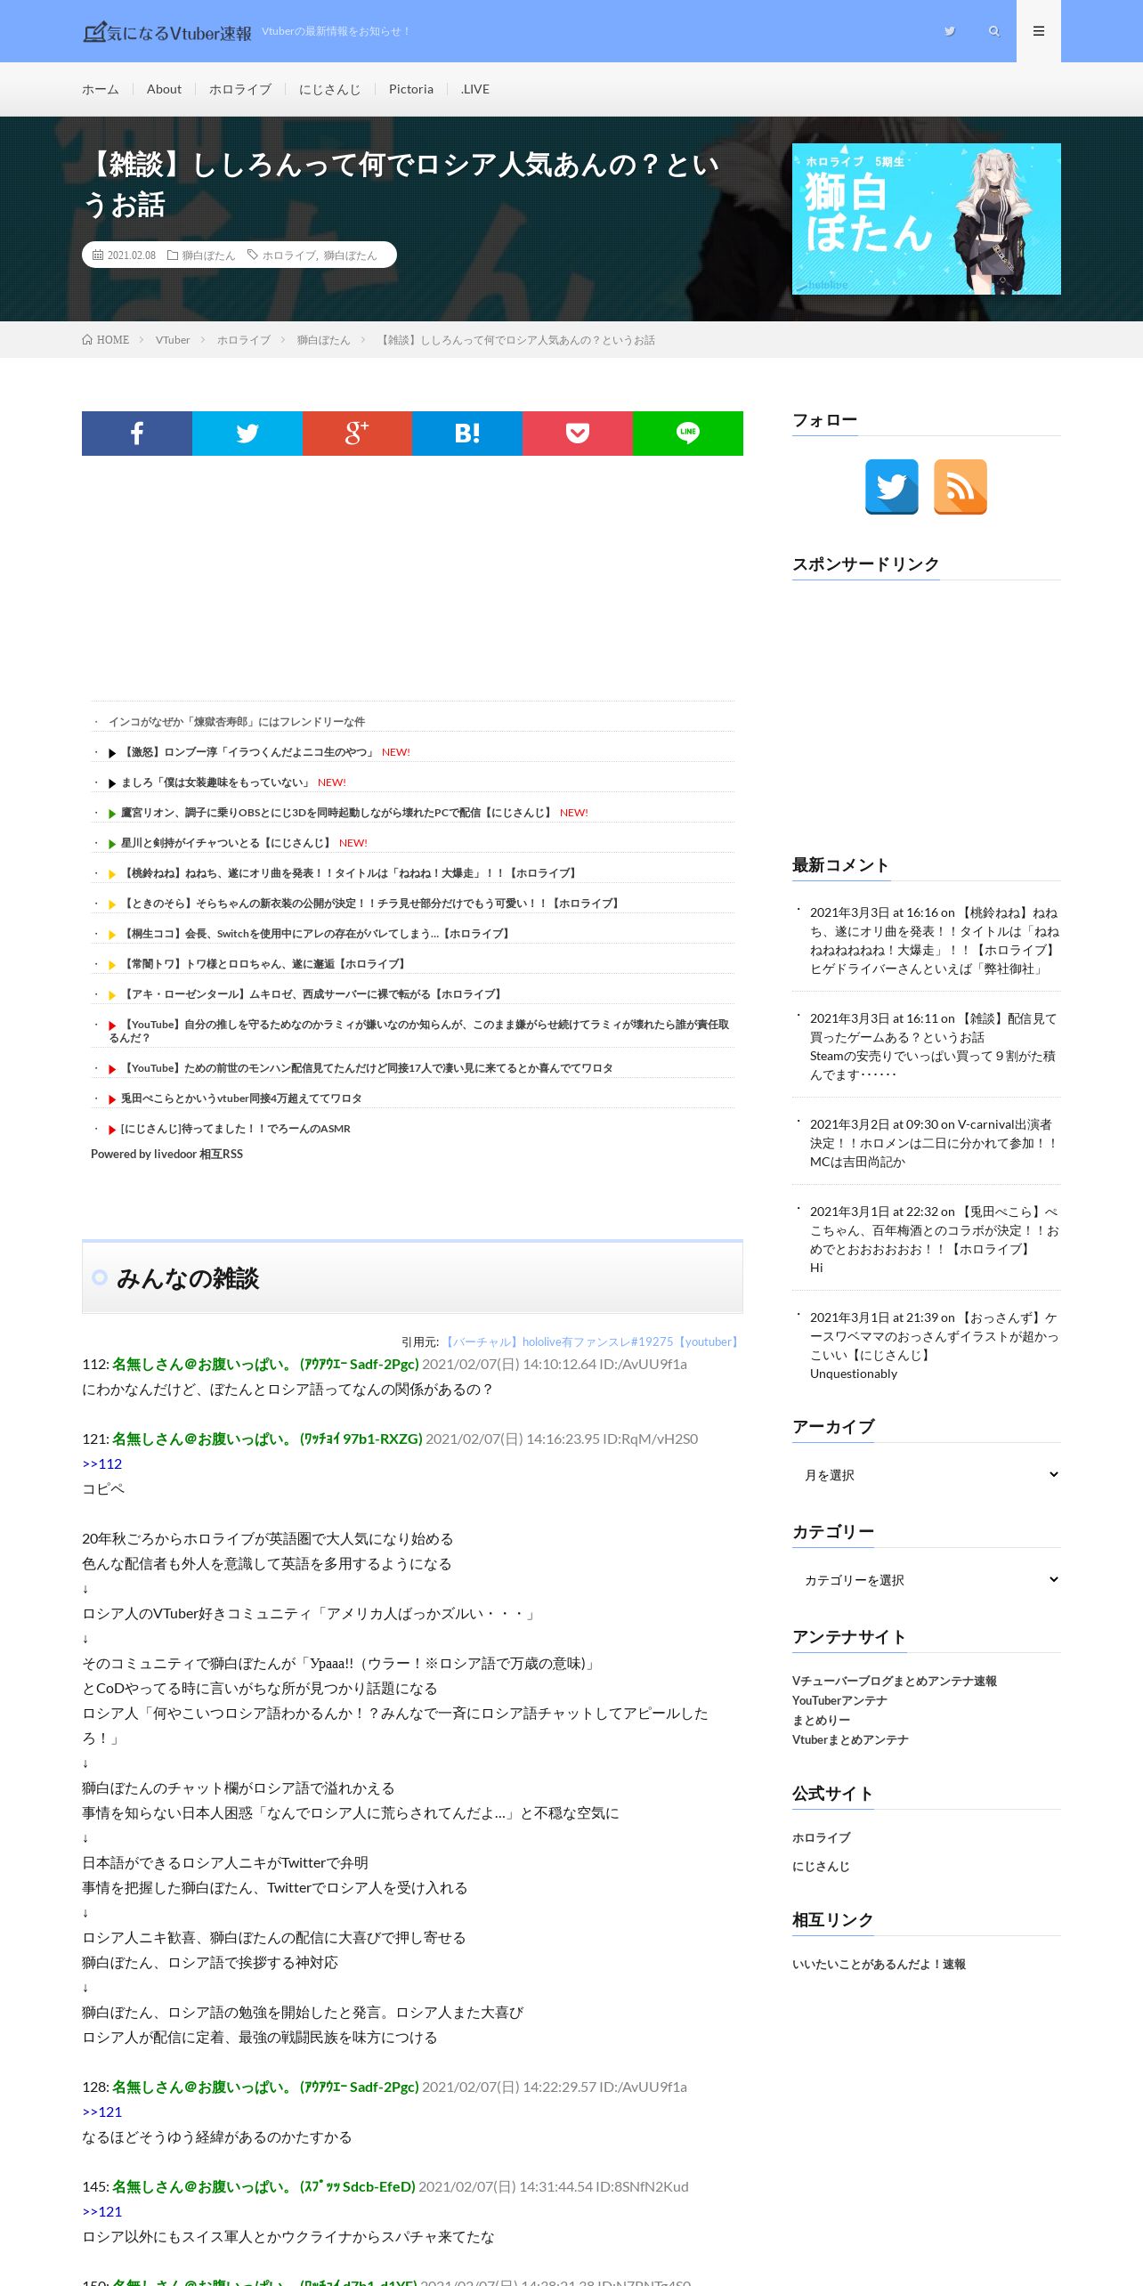Viewport: 1143px width, 2286px height.
Task: Open the About nav item
Action: pyautogui.click(x=164, y=89)
